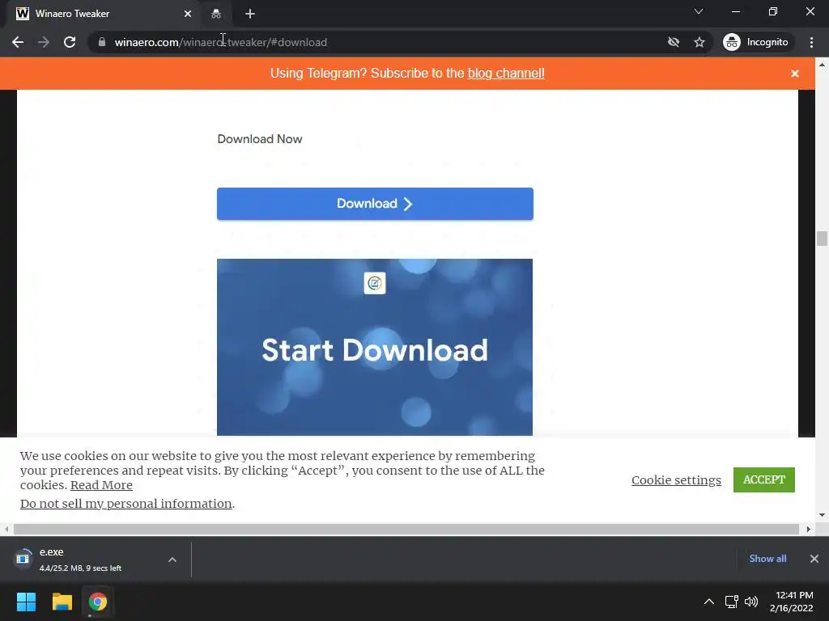Accept all cookies
This screenshot has width=829, height=621.
(764, 479)
